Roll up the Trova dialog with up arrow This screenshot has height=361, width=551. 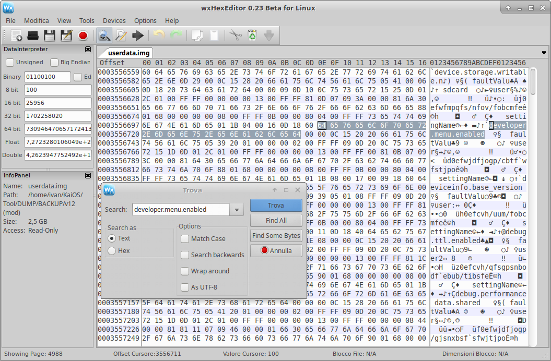coord(274,190)
